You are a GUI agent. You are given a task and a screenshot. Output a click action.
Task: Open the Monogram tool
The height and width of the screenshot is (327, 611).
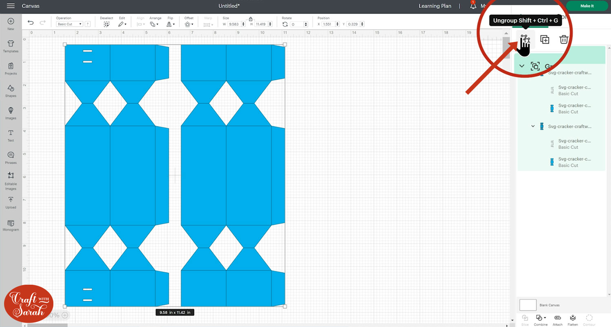point(11,225)
